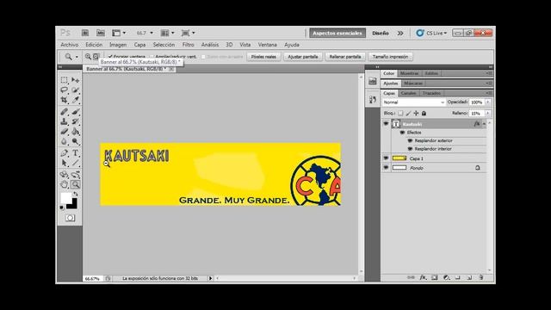The height and width of the screenshot is (310, 551).
Task: Switch to the Trazados tab
Action: point(431,93)
